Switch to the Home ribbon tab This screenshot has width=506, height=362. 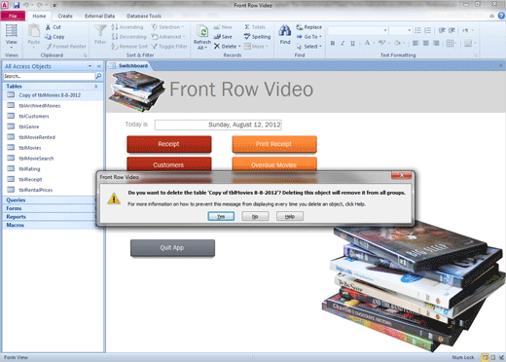tap(39, 16)
